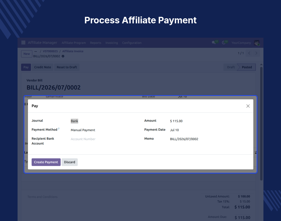281x221 pixels.
Task: Click the Payment Date field Jul 10
Action: click(174, 130)
